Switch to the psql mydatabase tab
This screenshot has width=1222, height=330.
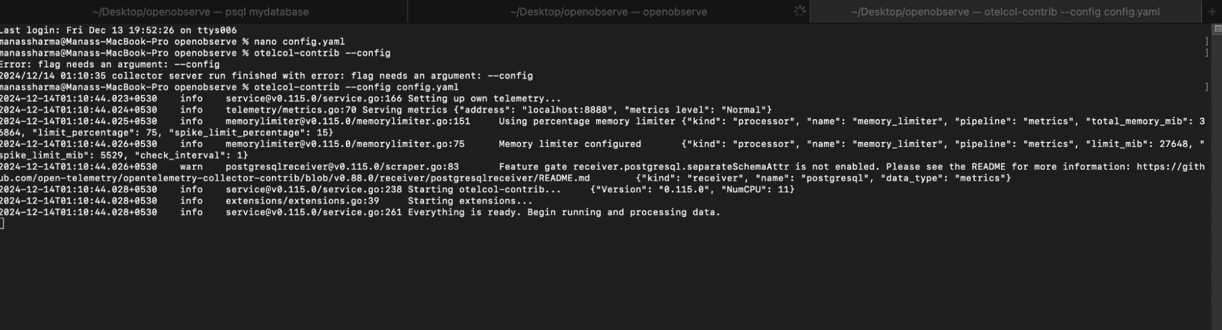[x=201, y=12]
